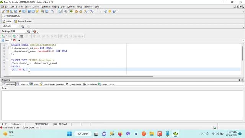Close the New 1 editor tab with the red icon
The width and height of the screenshot is (245, 138).
pos(15,40)
